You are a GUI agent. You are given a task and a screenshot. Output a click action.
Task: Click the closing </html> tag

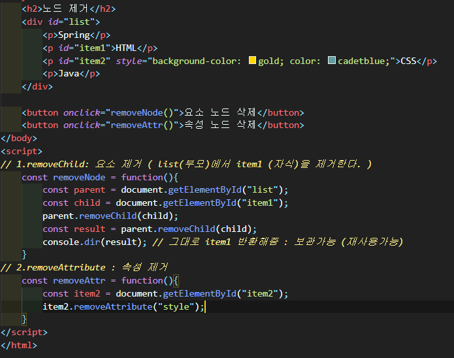click(19, 345)
